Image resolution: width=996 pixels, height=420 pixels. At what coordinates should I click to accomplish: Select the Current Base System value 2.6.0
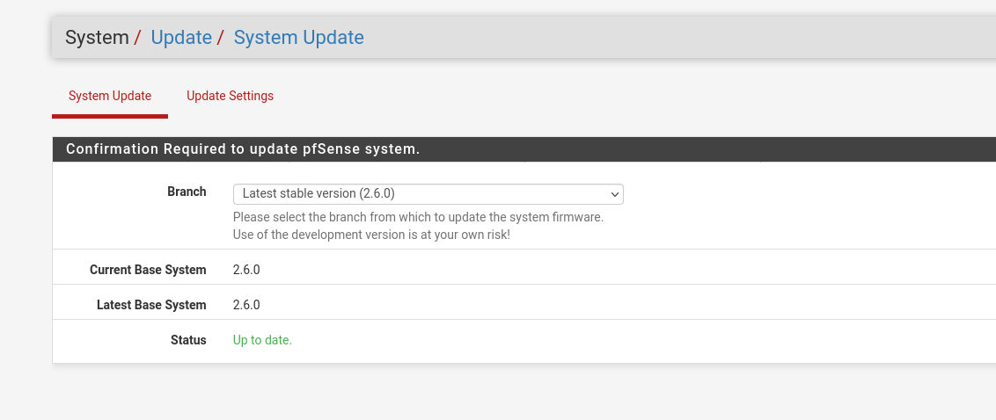coord(246,270)
